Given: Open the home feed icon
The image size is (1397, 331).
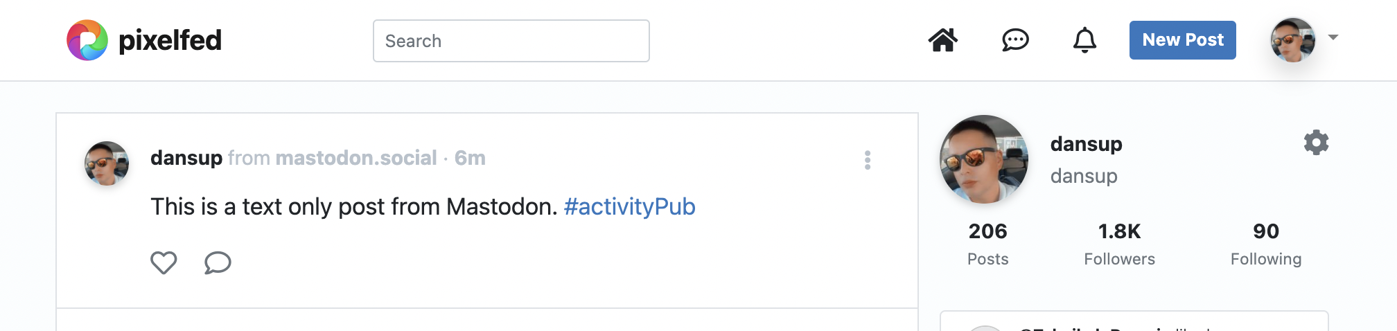Looking at the screenshot, I should tap(943, 40).
